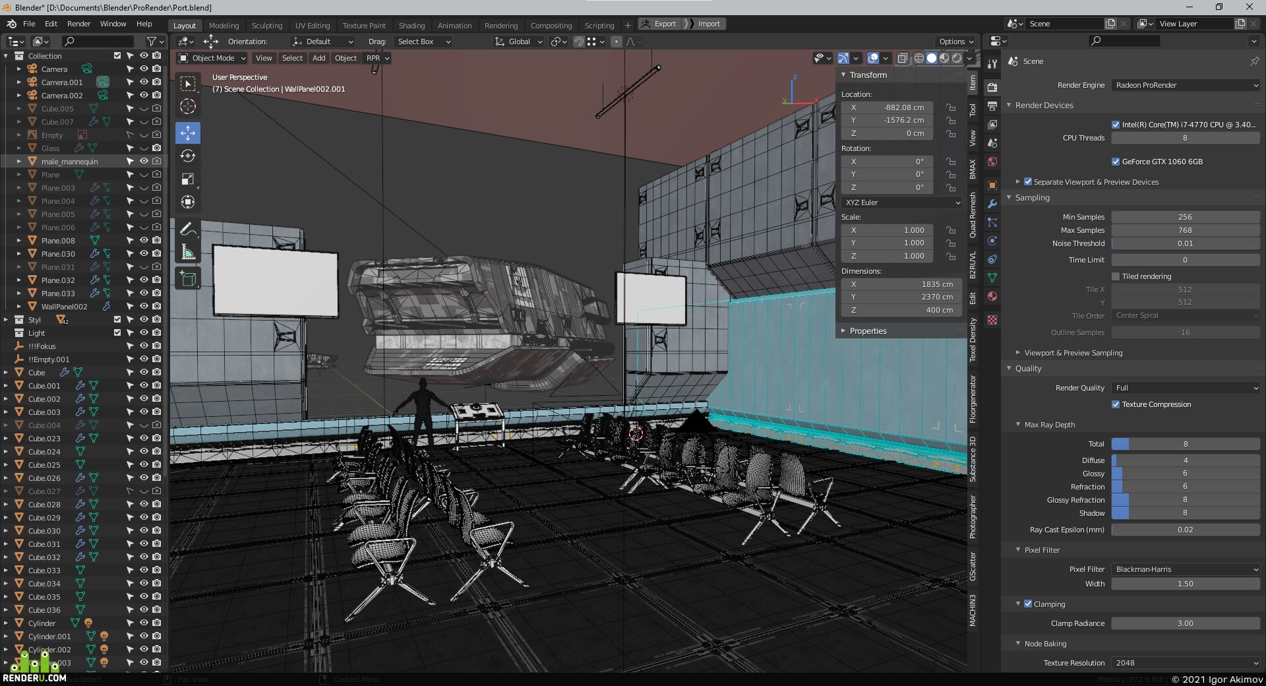Open the Render menu
The width and height of the screenshot is (1266, 686).
pos(78,24)
